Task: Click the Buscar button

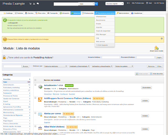Action: point(25,66)
